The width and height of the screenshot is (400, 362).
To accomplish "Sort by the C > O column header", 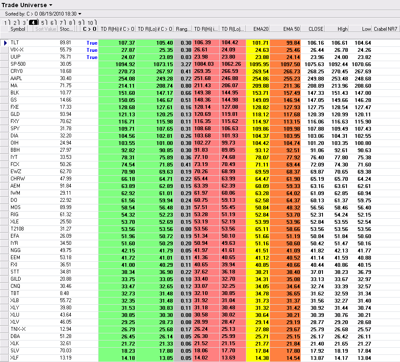I will tap(89, 29).
